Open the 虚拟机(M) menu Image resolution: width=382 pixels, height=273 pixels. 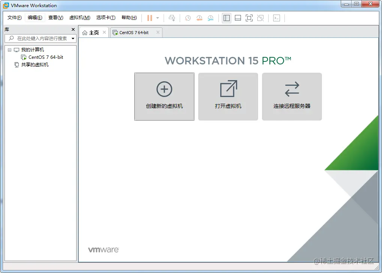[x=80, y=18]
